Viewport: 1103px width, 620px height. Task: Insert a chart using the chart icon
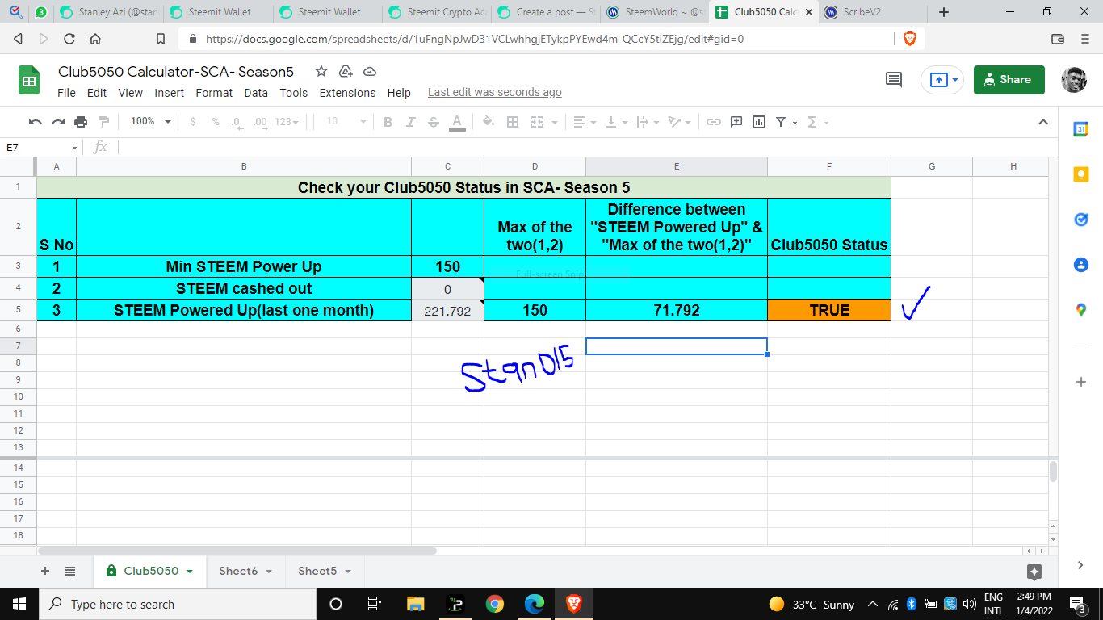pyautogui.click(x=759, y=122)
